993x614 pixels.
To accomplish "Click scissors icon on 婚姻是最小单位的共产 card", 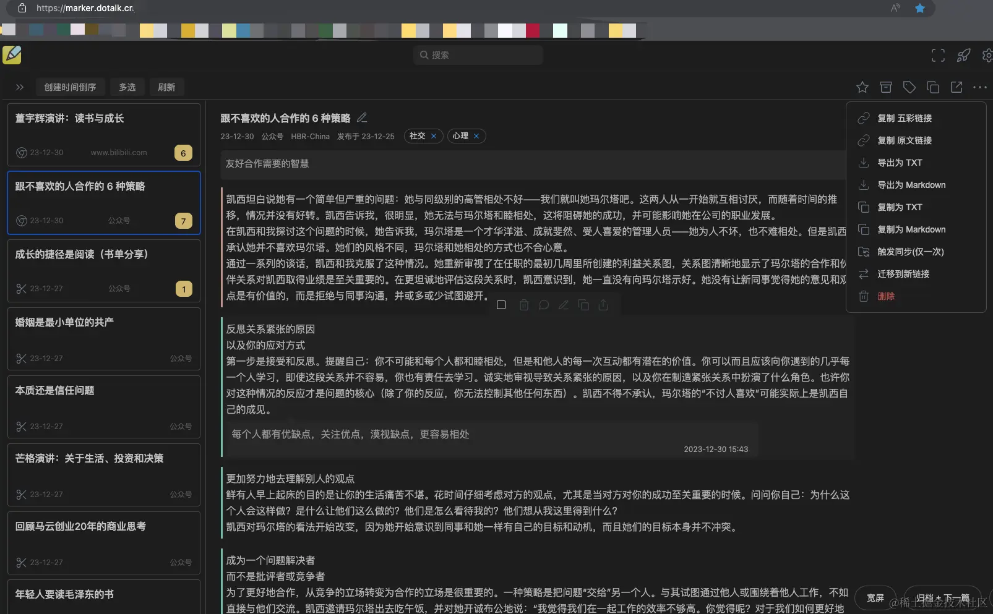I will click(x=21, y=359).
